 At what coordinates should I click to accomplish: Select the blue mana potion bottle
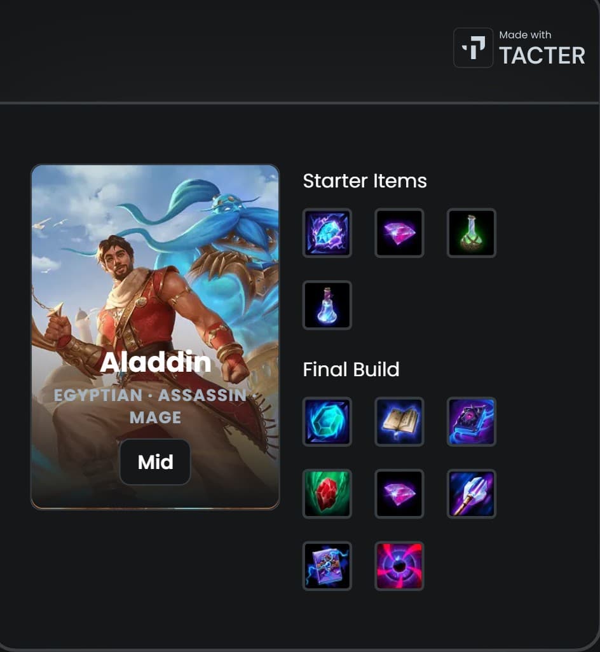click(327, 305)
